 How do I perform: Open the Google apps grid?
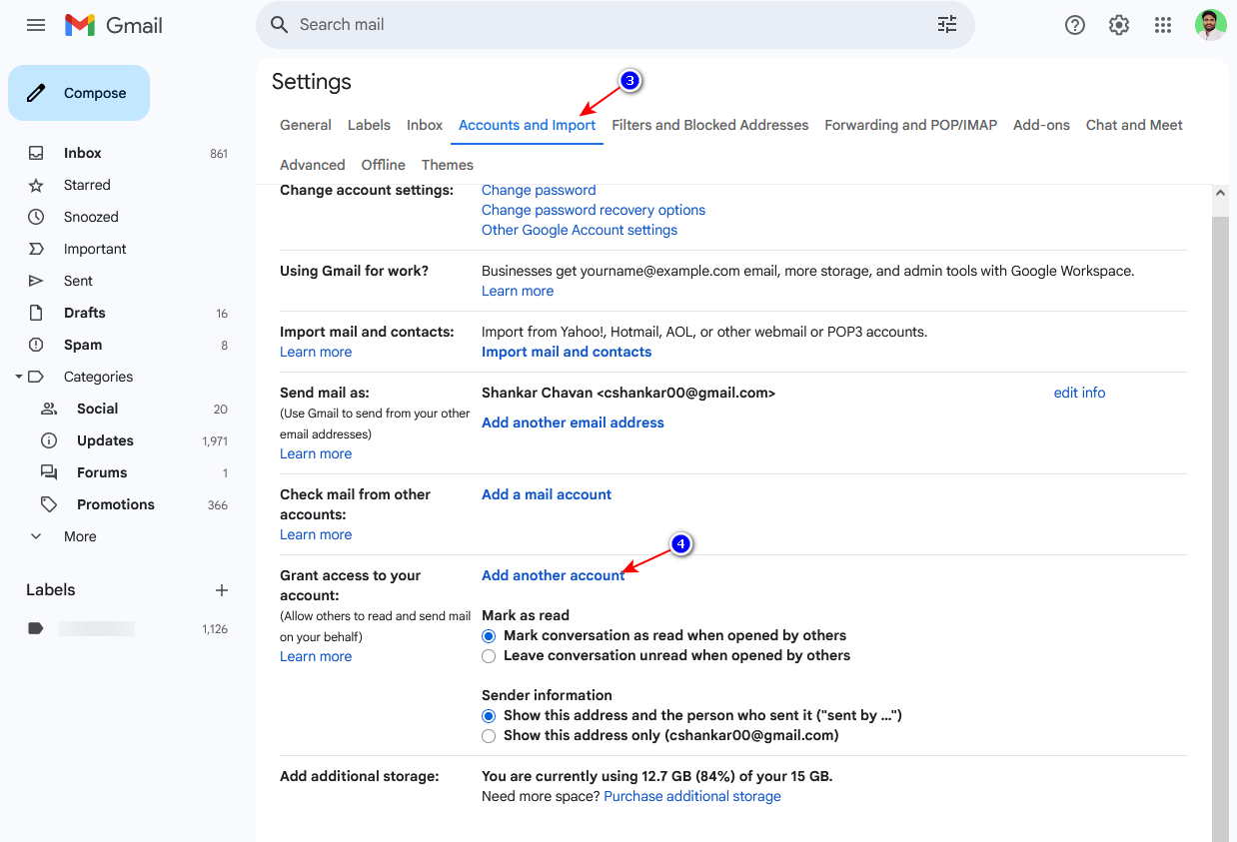pyautogui.click(x=1163, y=25)
